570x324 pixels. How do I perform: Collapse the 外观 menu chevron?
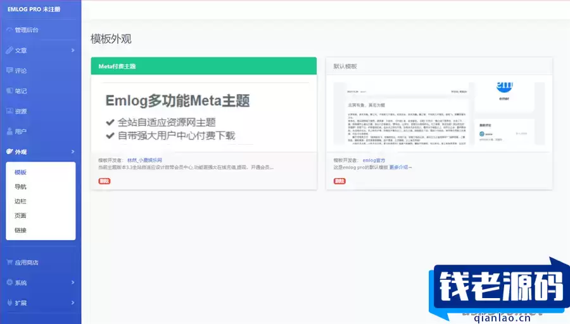coord(73,152)
